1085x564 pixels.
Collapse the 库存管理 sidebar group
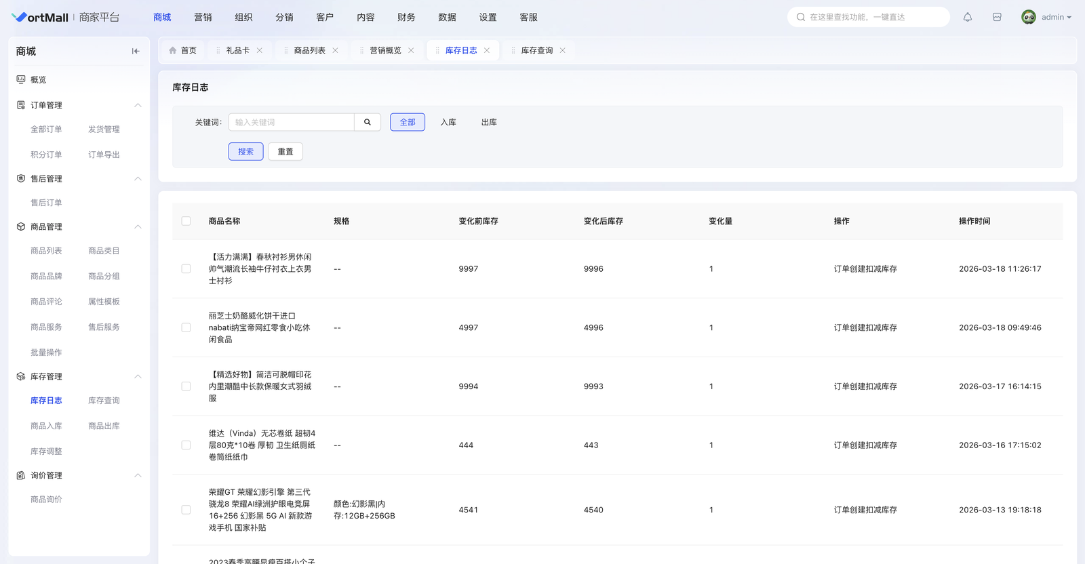click(138, 376)
